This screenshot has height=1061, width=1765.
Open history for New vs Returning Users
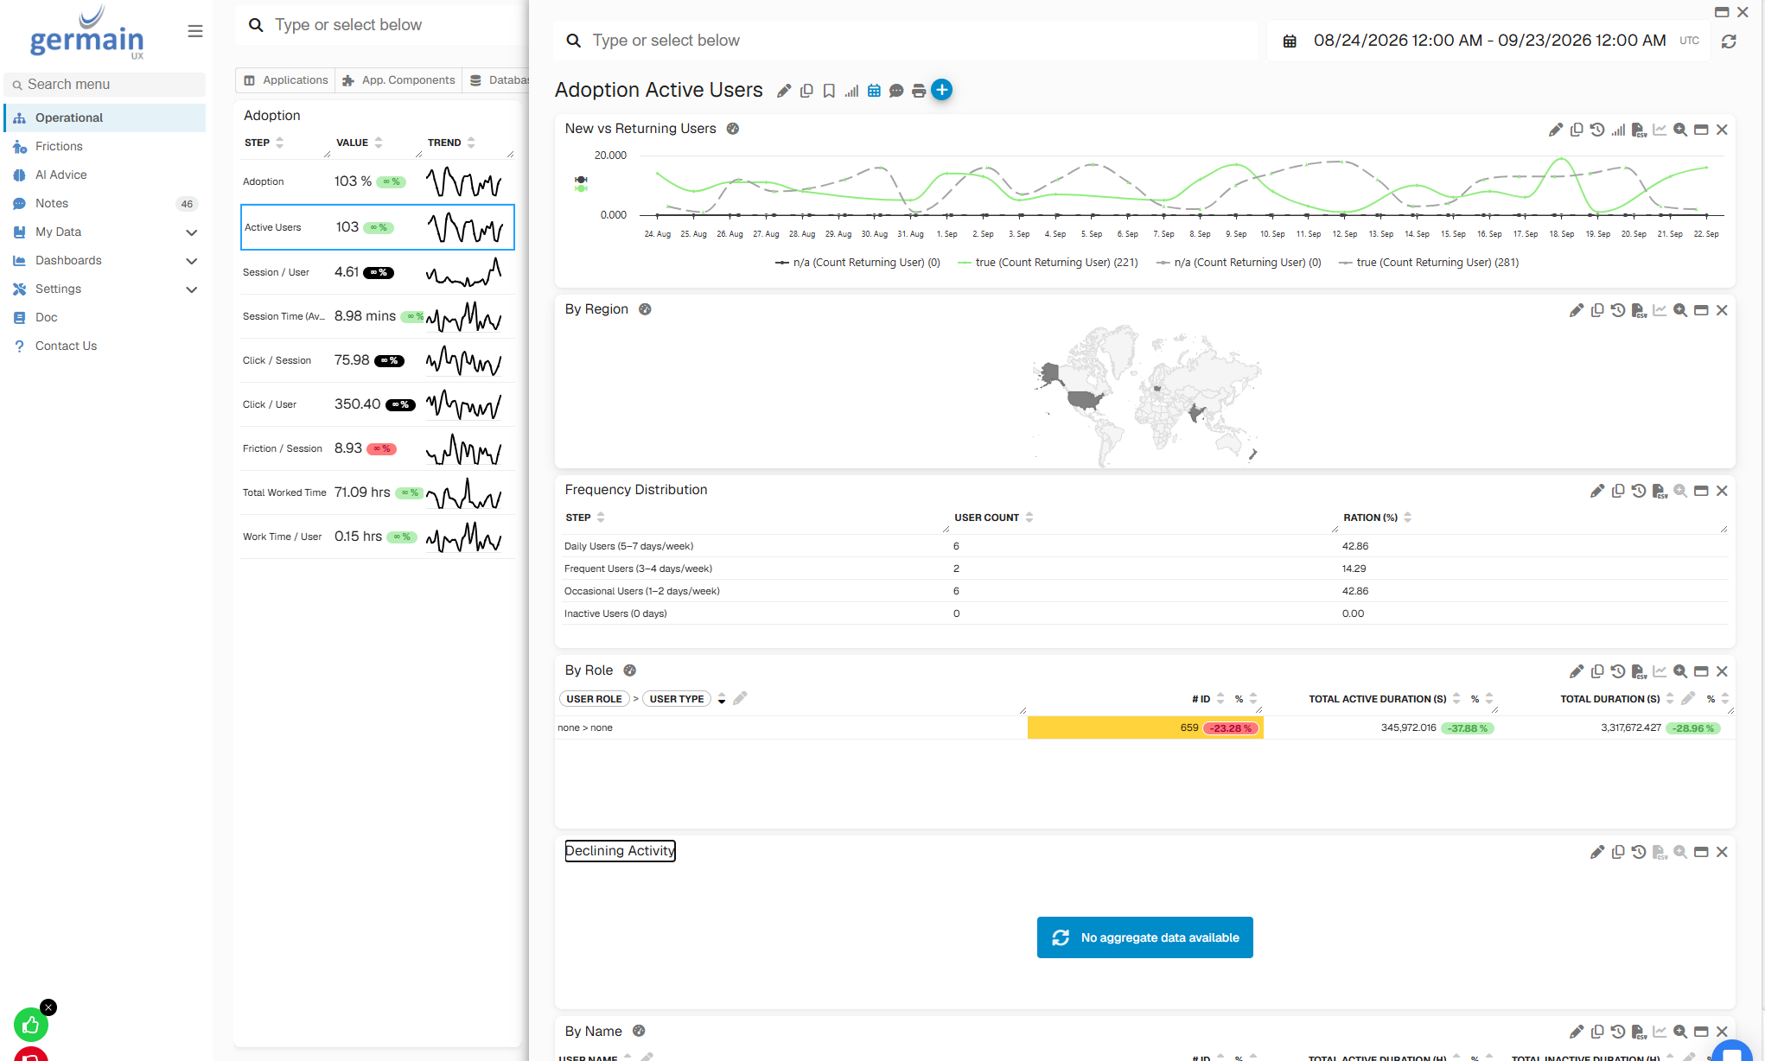1597,130
